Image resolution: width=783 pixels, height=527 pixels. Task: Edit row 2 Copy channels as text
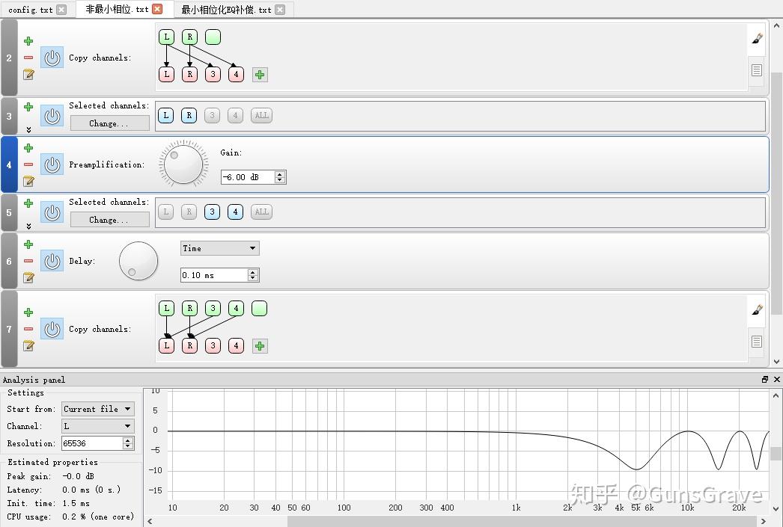[x=28, y=75]
